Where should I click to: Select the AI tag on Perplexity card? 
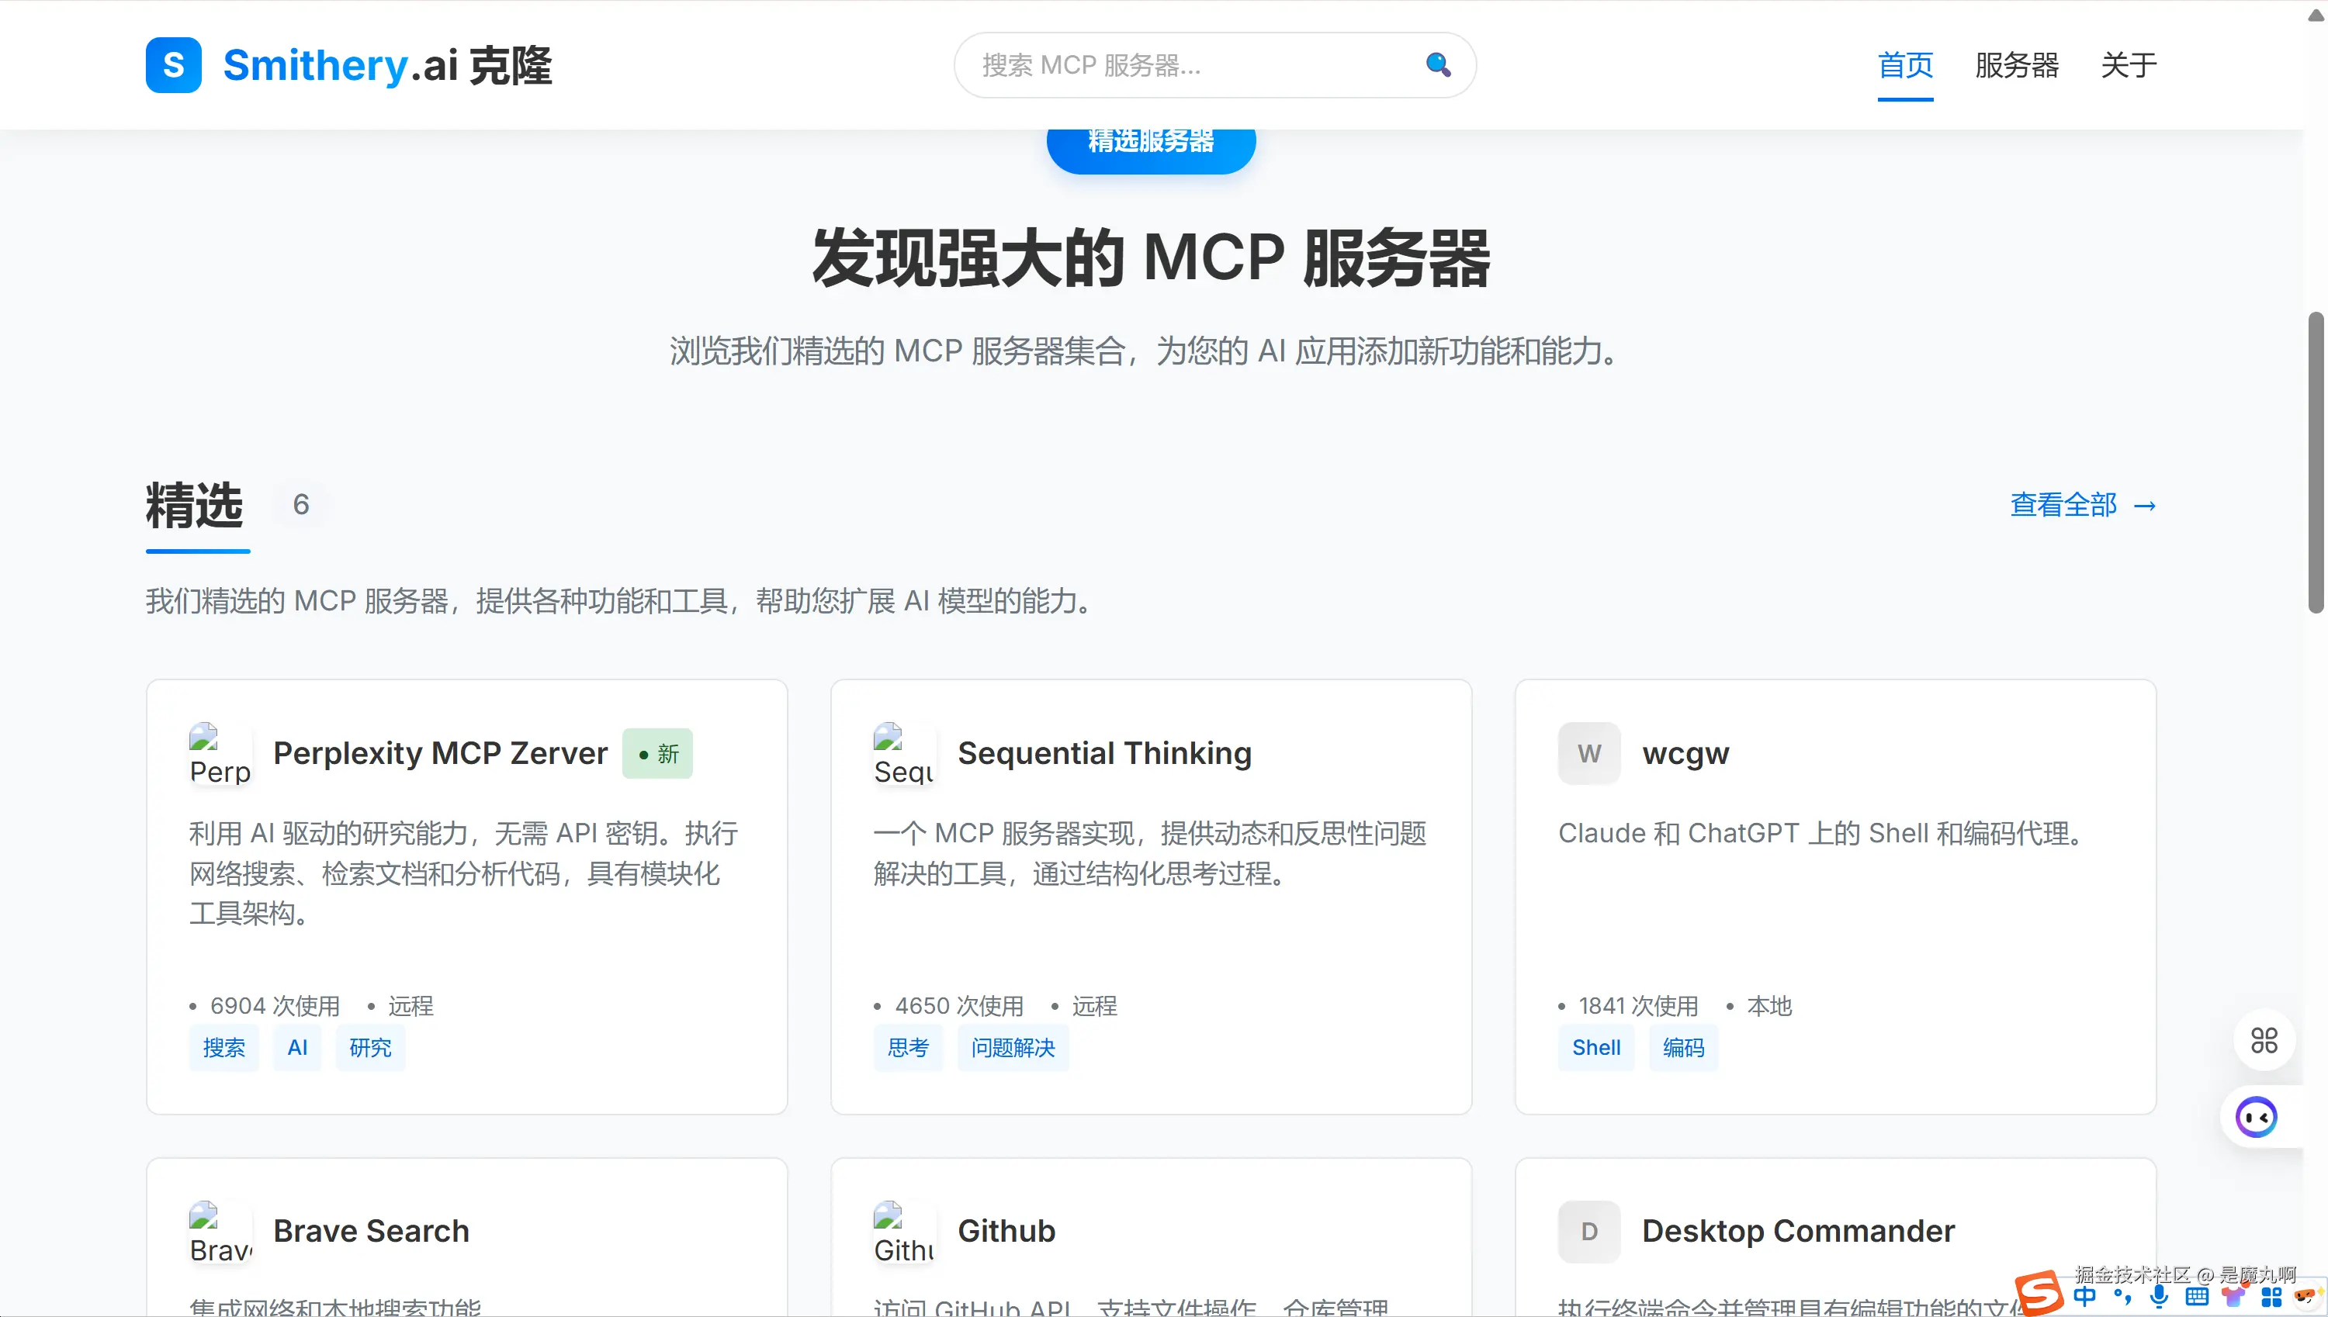pyautogui.click(x=298, y=1047)
